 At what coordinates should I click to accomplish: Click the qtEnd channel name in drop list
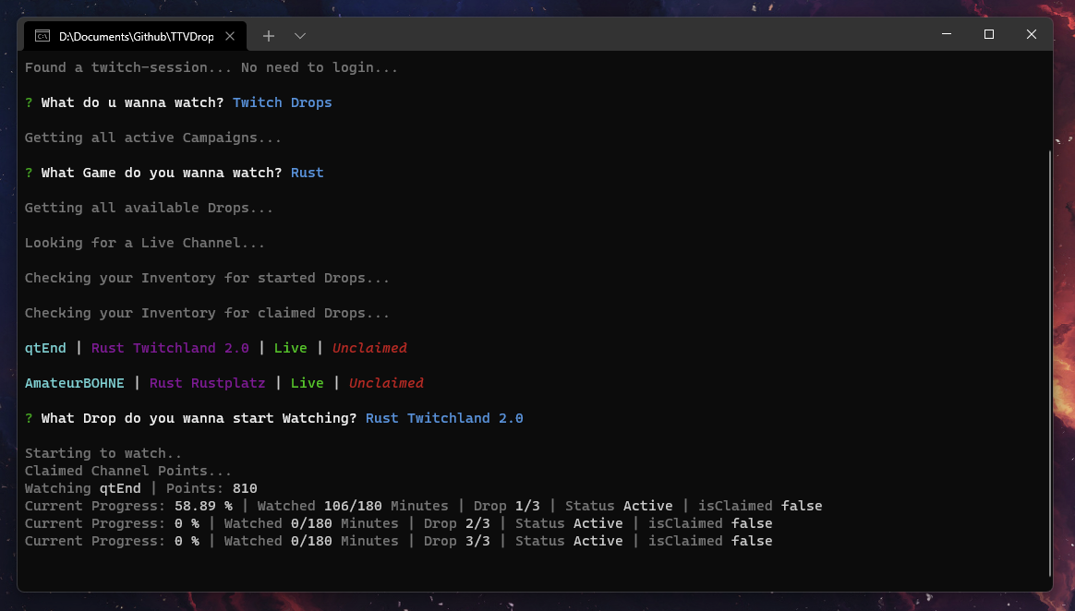(45, 348)
